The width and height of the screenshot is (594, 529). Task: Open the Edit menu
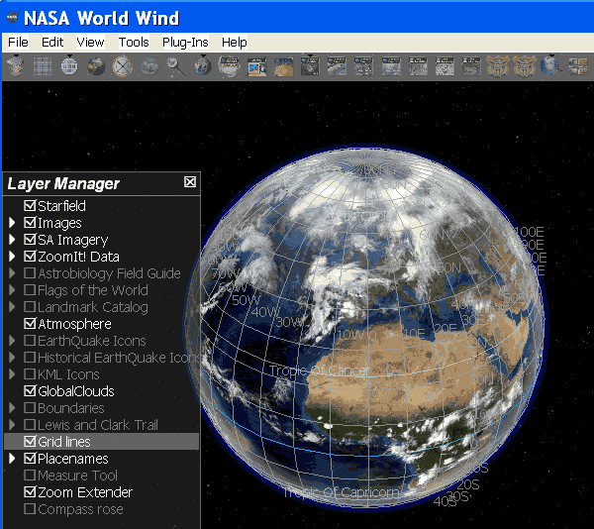[52, 42]
